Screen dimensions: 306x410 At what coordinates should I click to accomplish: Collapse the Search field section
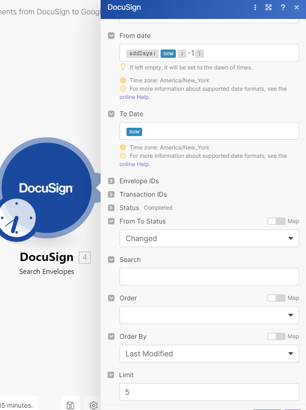point(111,260)
